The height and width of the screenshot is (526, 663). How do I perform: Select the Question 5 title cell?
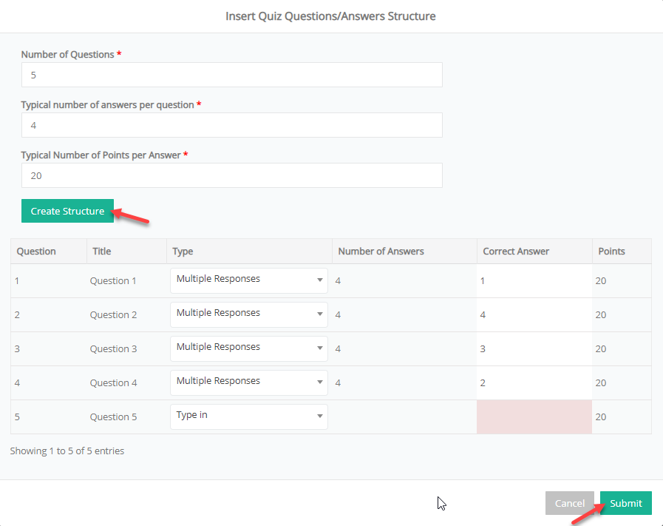pyautogui.click(x=113, y=417)
